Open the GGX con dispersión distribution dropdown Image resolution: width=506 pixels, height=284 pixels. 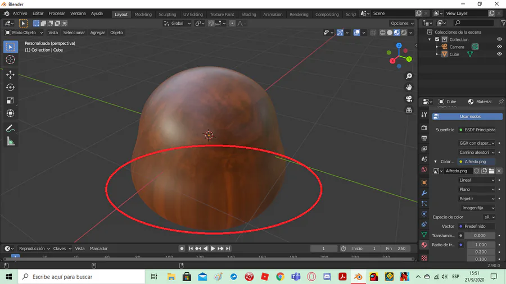477,143
